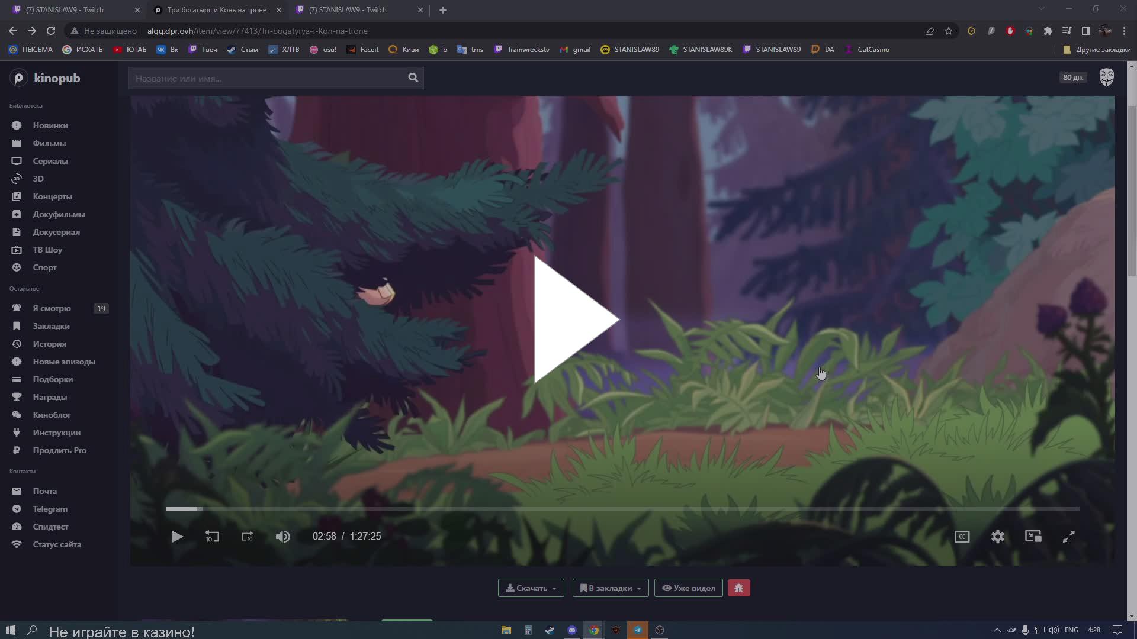Report a problem via red bug button
1137x639 pixels.
(x=738, y=588)
